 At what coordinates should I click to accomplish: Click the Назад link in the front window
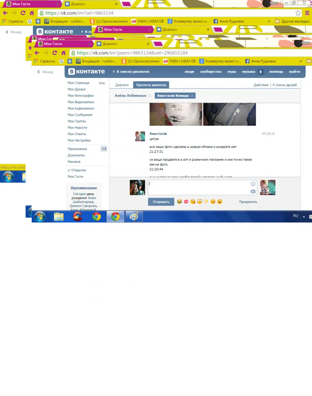click(45, 72)
